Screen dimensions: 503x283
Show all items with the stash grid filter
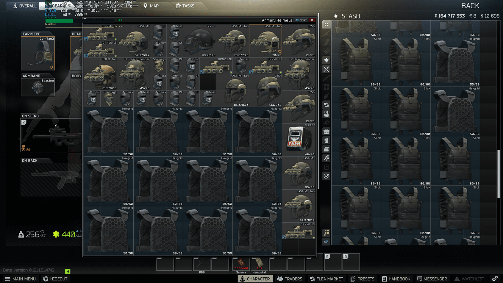[326, 24]
